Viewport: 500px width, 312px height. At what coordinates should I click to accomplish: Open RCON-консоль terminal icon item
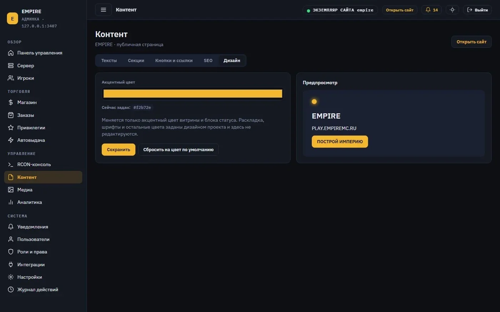pos(43,164)
